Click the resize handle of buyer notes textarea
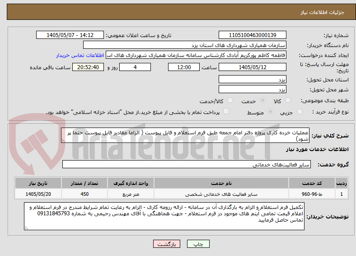 pyautogui.click(x=26, y=228)
